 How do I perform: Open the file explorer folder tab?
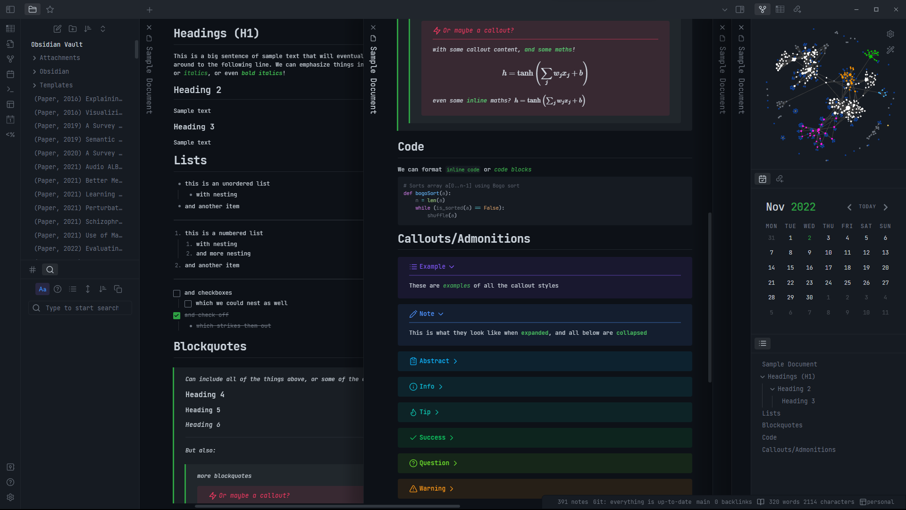33,9
